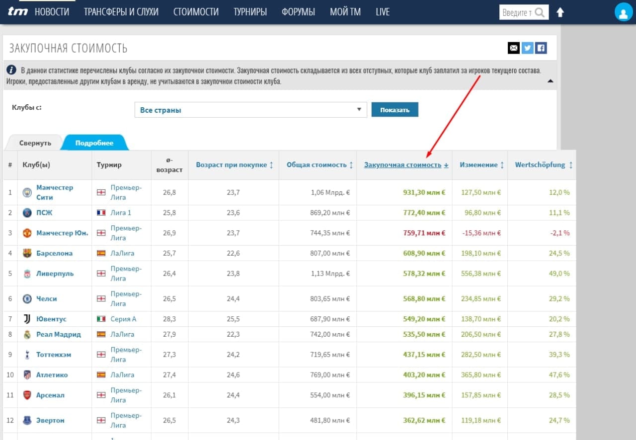Sort by Wertschöpfung column
The width and height of the screenshot is (636, 440).
[x=544, y=165]
